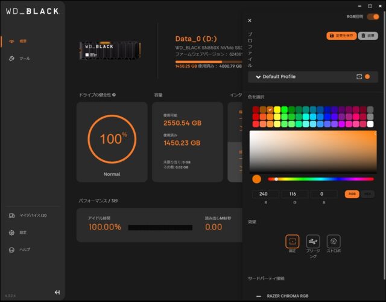The height and width of the screenshot is (302, 386).
Task: Pick the bright green swatch in top row
Action: pos(284,109)
